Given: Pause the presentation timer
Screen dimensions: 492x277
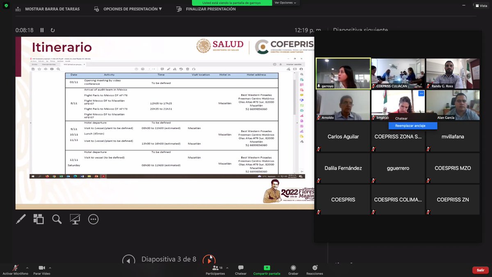Looking at the screenshot, I should point(42,30).
